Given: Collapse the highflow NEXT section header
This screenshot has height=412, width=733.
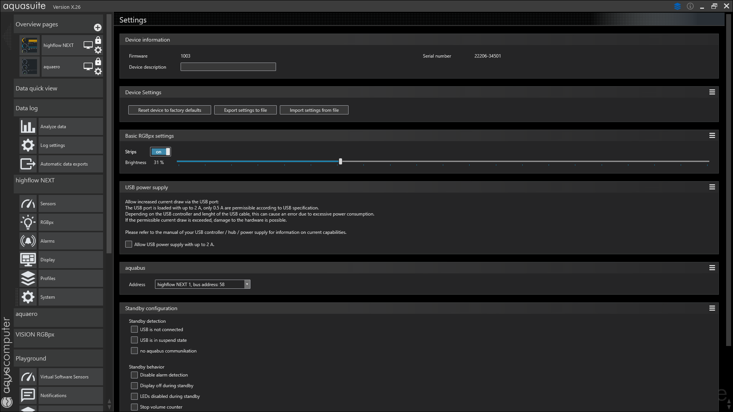Looking at the screenshot, I should (x=58, y=184).
